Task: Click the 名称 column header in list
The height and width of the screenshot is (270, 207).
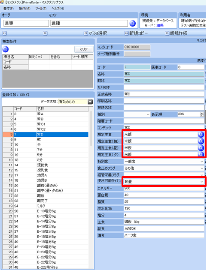Action: 62,109
